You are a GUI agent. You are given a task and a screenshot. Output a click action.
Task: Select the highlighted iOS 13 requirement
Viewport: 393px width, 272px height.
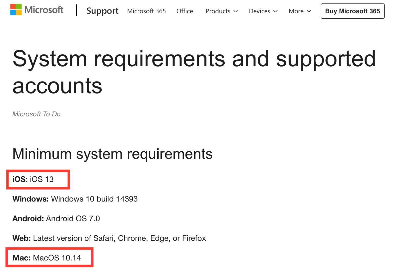point(38,179)
